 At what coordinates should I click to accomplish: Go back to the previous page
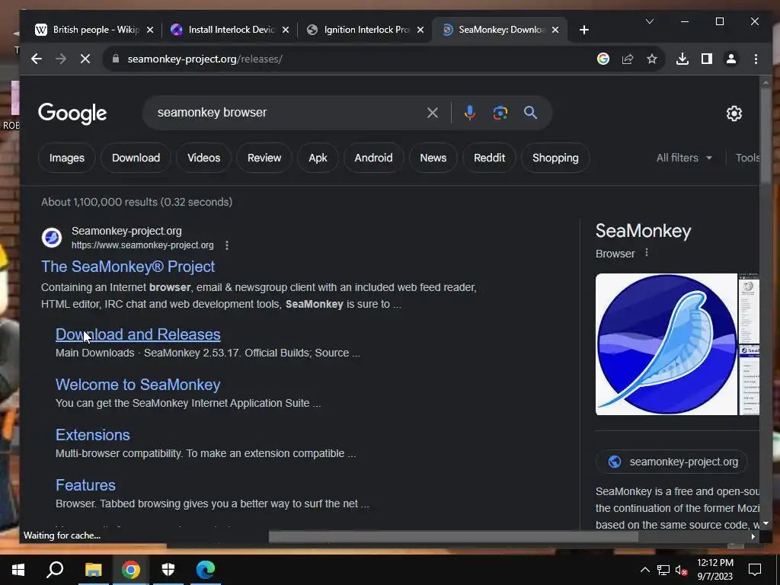(37, 59)
